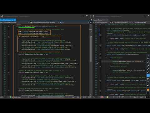Click the screwdriver quick actions icon
The height and width of the screenshot is (113, 150).
pos(97,63)
